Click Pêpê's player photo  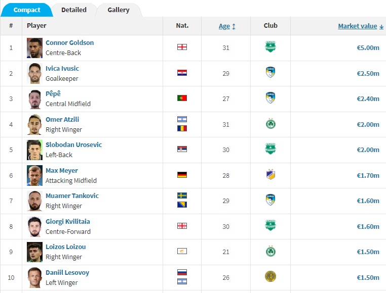34,99
